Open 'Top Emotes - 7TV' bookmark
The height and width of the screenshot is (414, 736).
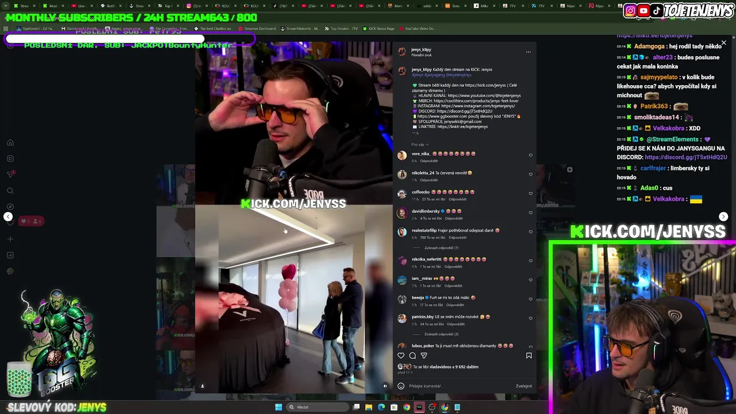[x=342, y=29]
